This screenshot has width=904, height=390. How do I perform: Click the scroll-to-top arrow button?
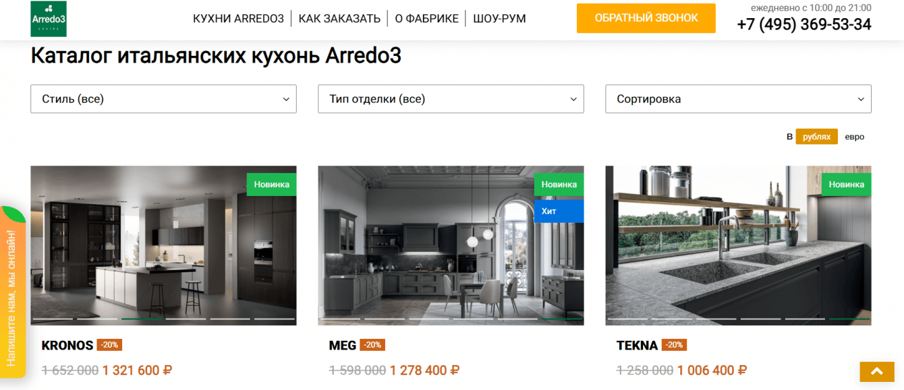tap(876, 372)
